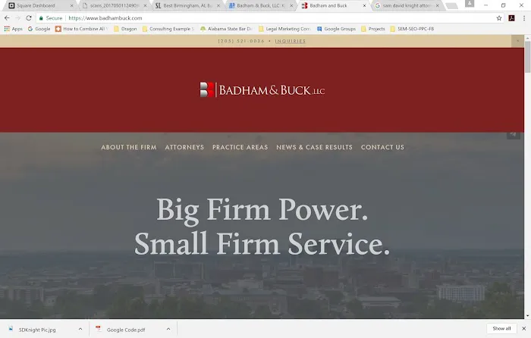Open the Alabama State Bar bookmark
Image resolution: width=531 pixels, height=338 pixels.
pyautogui.click(x=226, y=29)
